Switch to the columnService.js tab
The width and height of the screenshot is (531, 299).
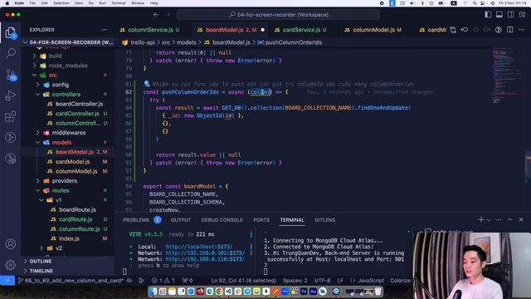(151, 30)
